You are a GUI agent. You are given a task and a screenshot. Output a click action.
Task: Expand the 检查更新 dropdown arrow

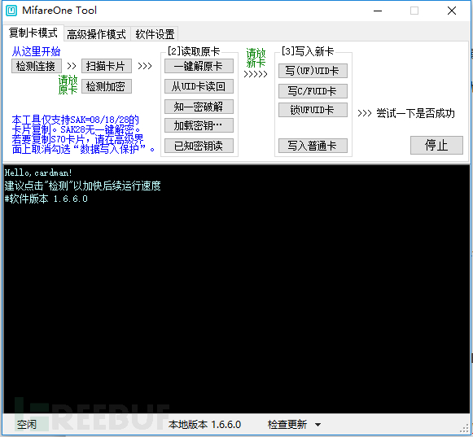[318, 425]
